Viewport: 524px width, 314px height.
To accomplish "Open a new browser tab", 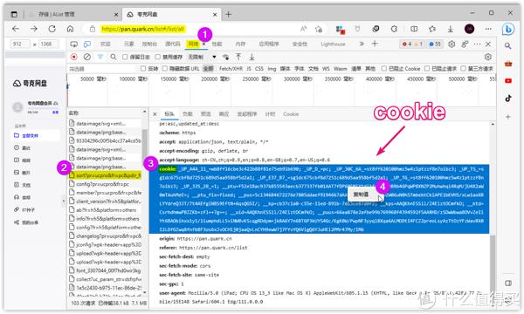I will pos(228,14).
